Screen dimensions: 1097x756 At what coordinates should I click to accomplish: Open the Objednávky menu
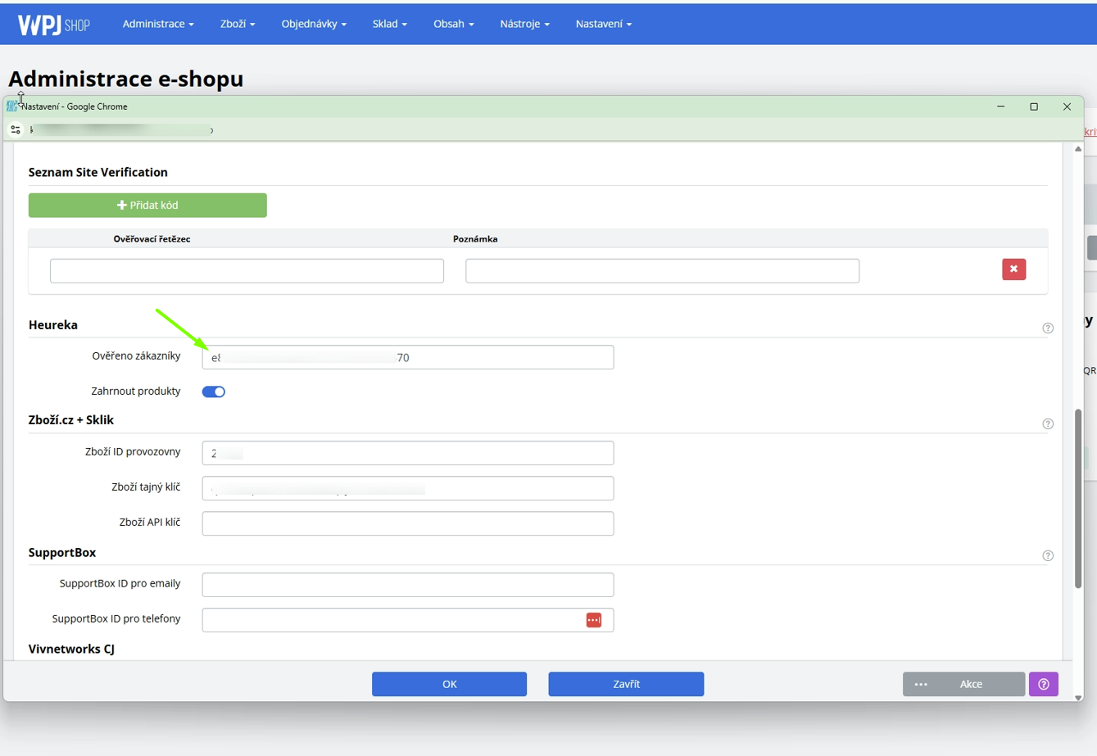click(314, 24)
